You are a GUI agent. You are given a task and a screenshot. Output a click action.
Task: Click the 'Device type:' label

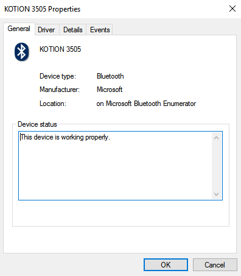(x=58, y=76)
